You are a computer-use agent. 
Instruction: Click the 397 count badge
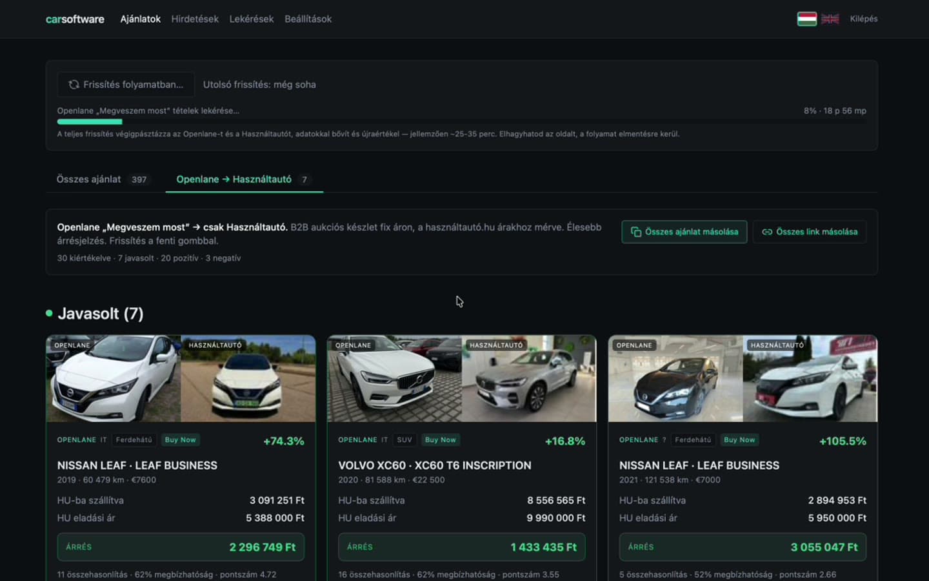[139, 179]
